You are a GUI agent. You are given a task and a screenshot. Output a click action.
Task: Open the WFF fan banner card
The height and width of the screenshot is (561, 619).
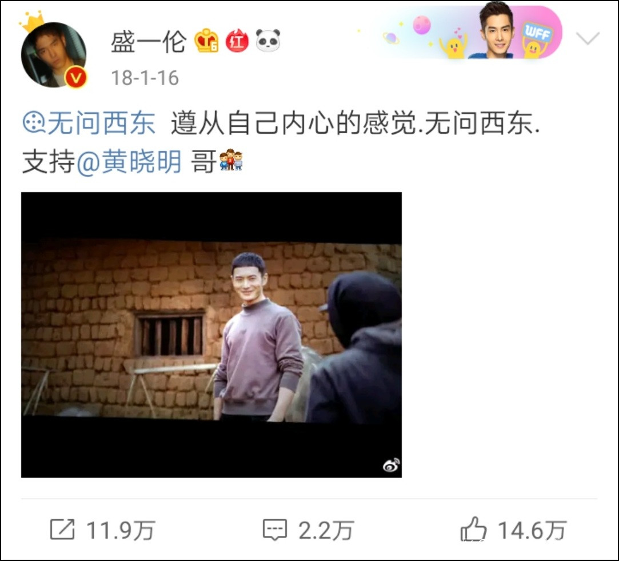click(x=466, y=32)
